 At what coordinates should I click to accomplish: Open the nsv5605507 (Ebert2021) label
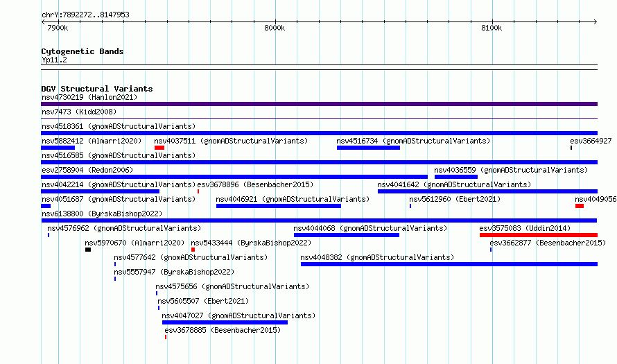tap(203, 301)
